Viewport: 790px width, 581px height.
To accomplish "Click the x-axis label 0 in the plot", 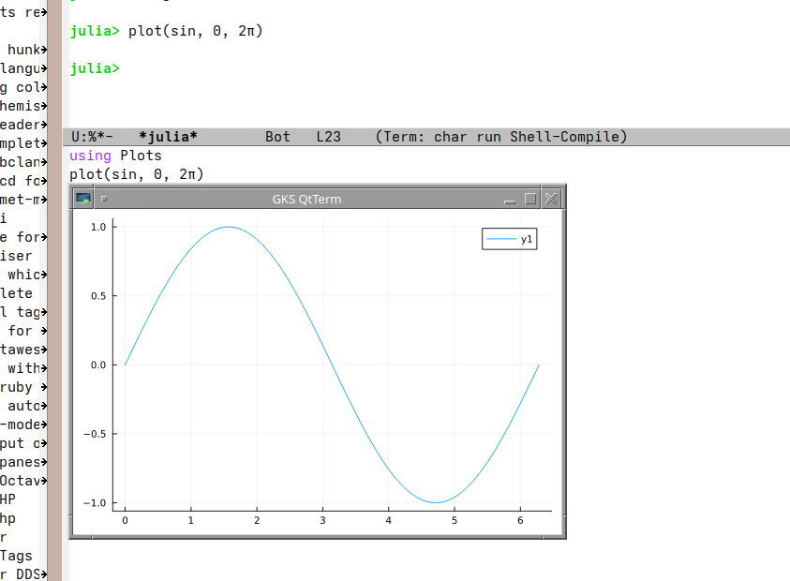I will (x=125, y=520).
